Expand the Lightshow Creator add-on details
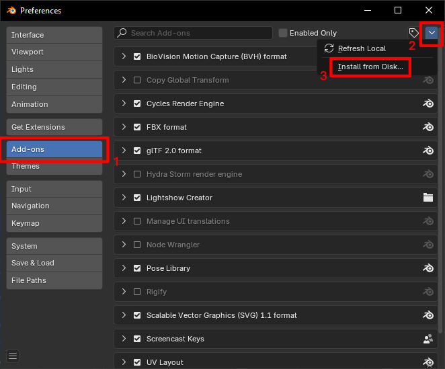The width and height of the screenshot is (445, 369). point(124,198)
